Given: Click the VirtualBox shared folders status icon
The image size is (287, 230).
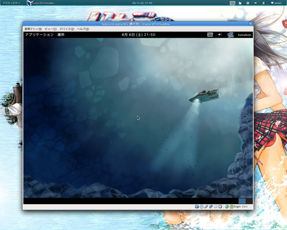Looking at the screenshot, I should click(x=215, y=206).
